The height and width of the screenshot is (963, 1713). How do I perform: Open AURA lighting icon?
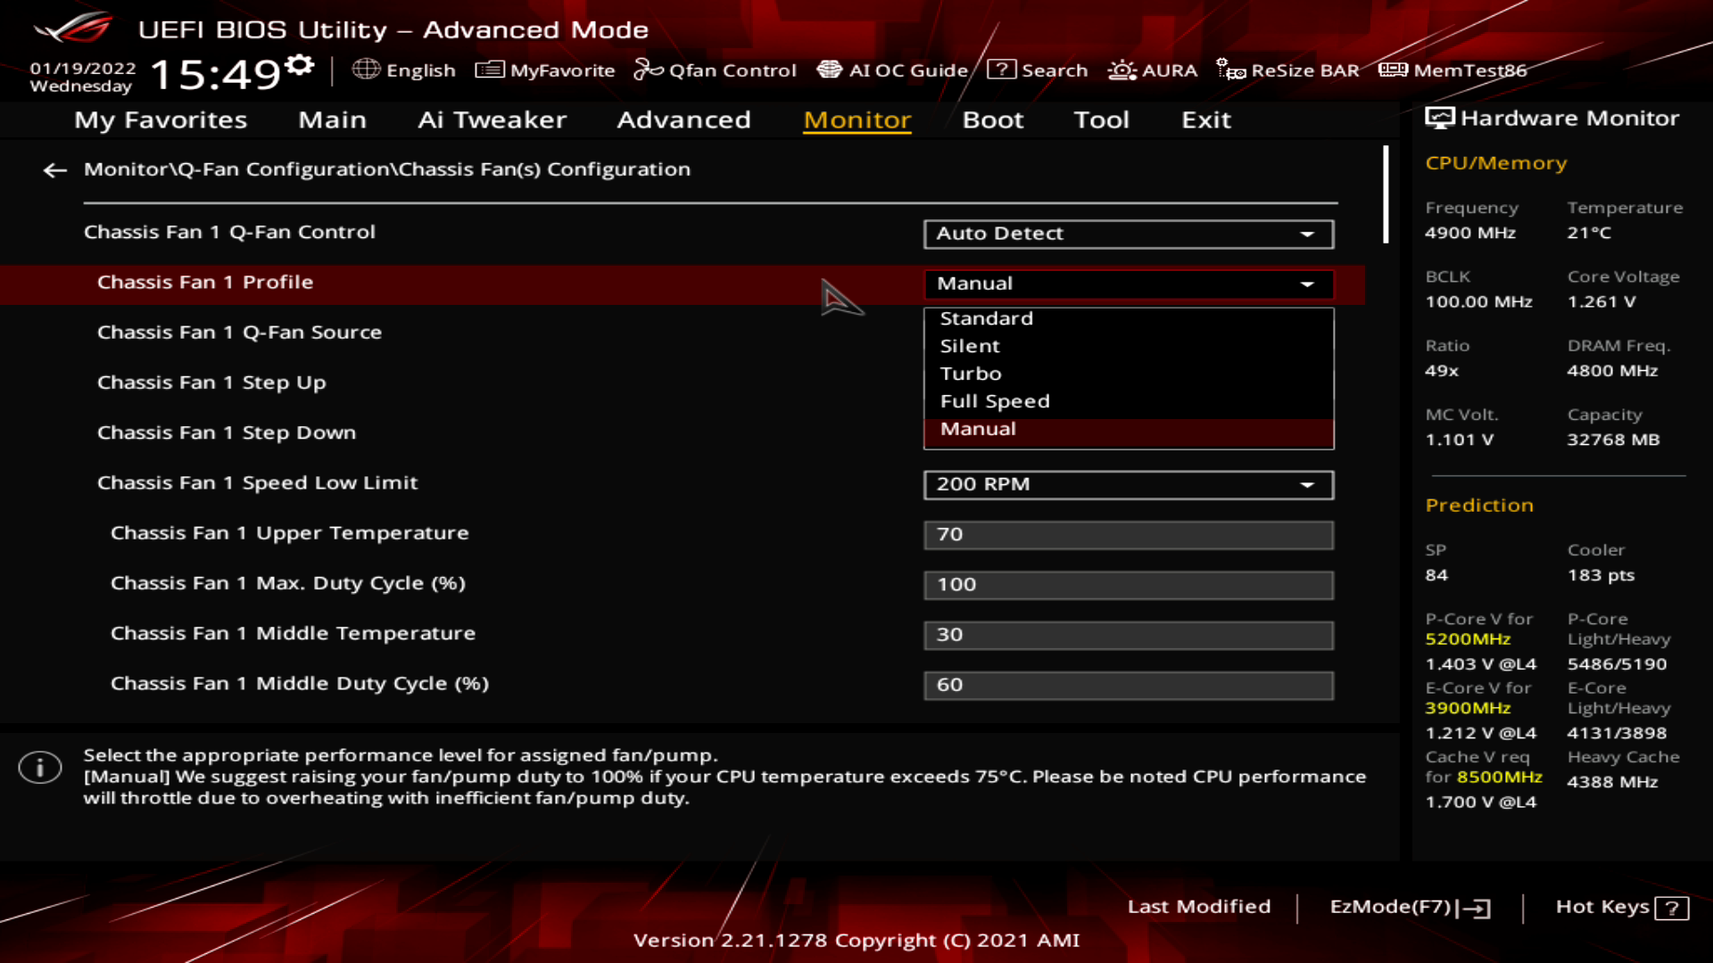click(x=1121, y=70)
